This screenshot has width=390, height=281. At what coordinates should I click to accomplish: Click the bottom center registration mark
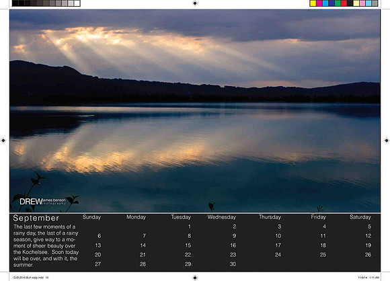pyautogui.click(x=195, y=278)
